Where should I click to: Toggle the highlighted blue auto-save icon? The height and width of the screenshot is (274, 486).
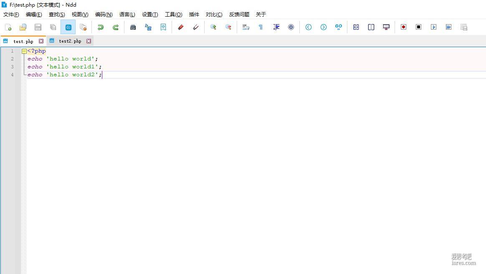68,27
